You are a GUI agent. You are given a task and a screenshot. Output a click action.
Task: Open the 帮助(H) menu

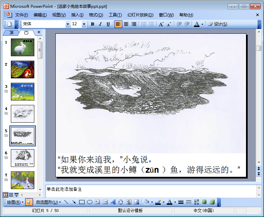click(x=186, y=15)
